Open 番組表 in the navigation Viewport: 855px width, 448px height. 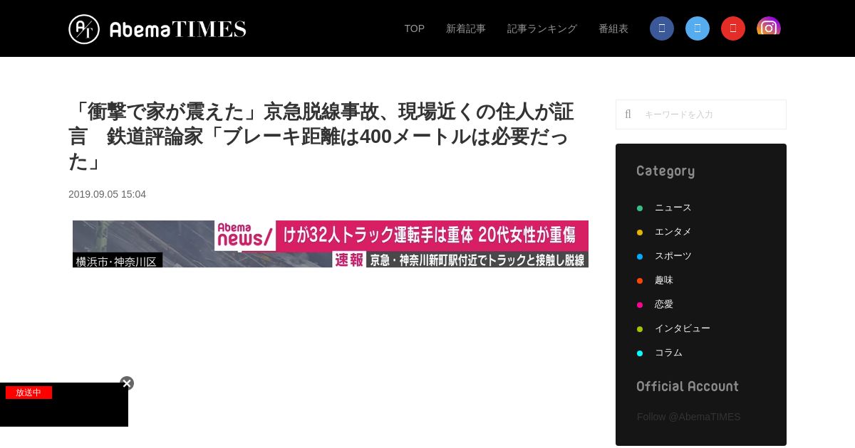click(x=613, y=28)
